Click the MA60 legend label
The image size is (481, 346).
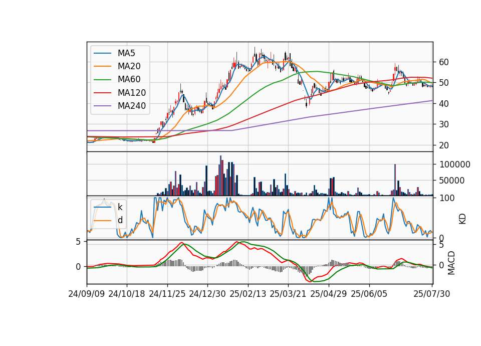129,80
